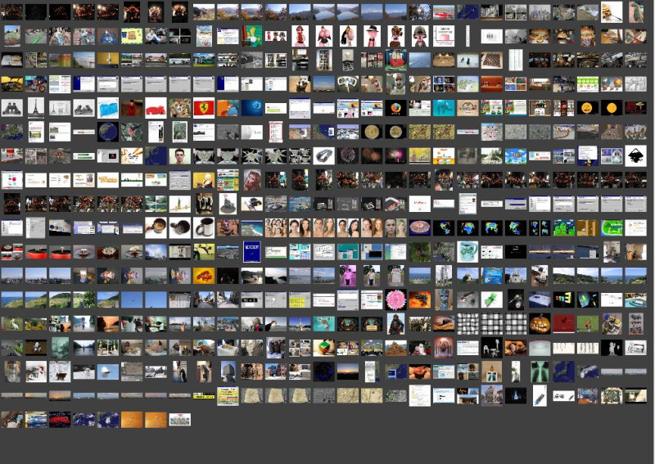This screenshot has height=464, width=655.
Task: Open the single blonde woman face thumbnail
Action: coord(395,228)
